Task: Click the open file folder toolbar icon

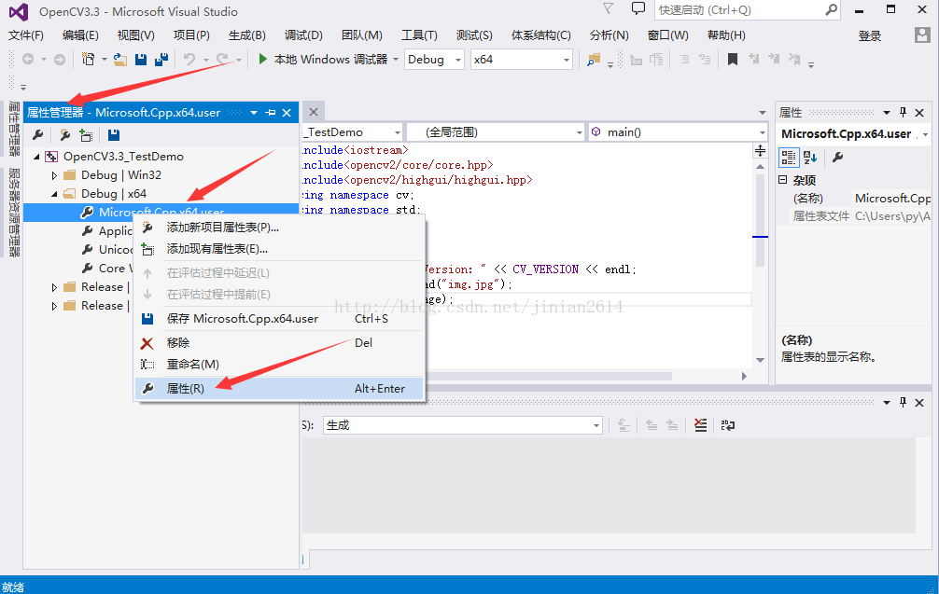Action: pyautogui.click(x=120, y=60)
